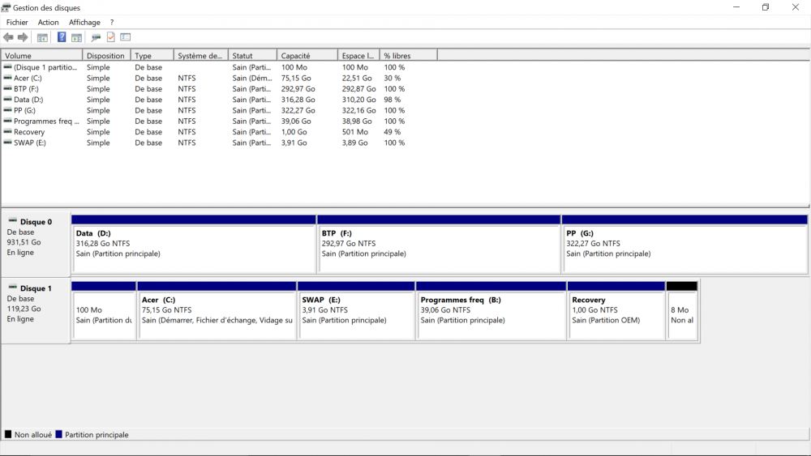811x456 pixels.
Task: Open the Affichage menu
Action: [x=84, y=23]
